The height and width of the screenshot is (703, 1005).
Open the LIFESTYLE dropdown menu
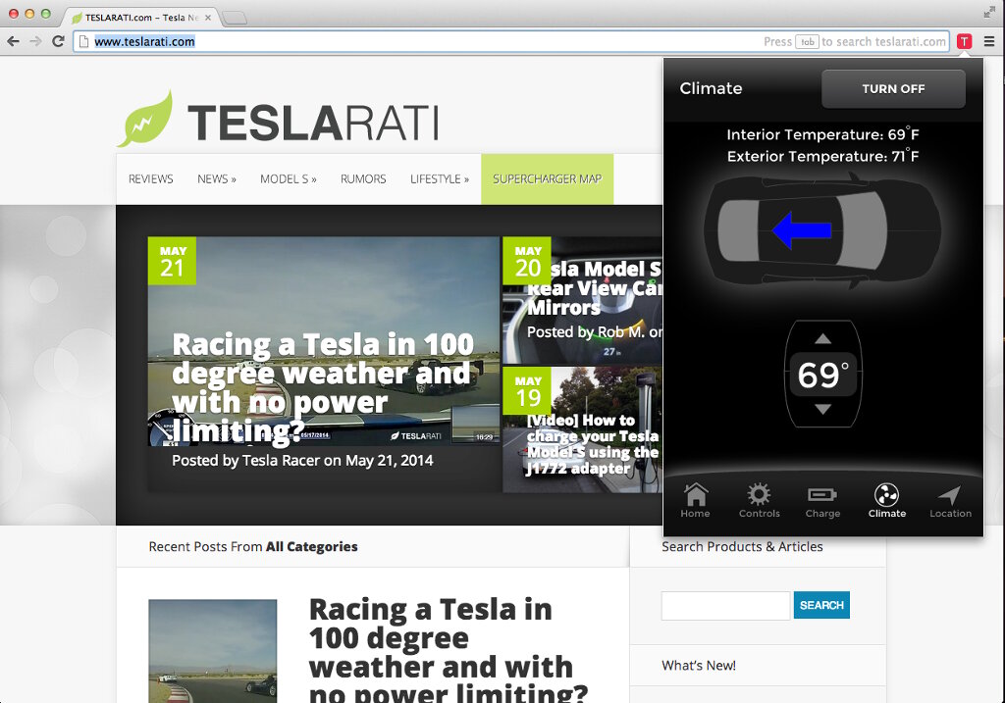click(x=440, y=179)
